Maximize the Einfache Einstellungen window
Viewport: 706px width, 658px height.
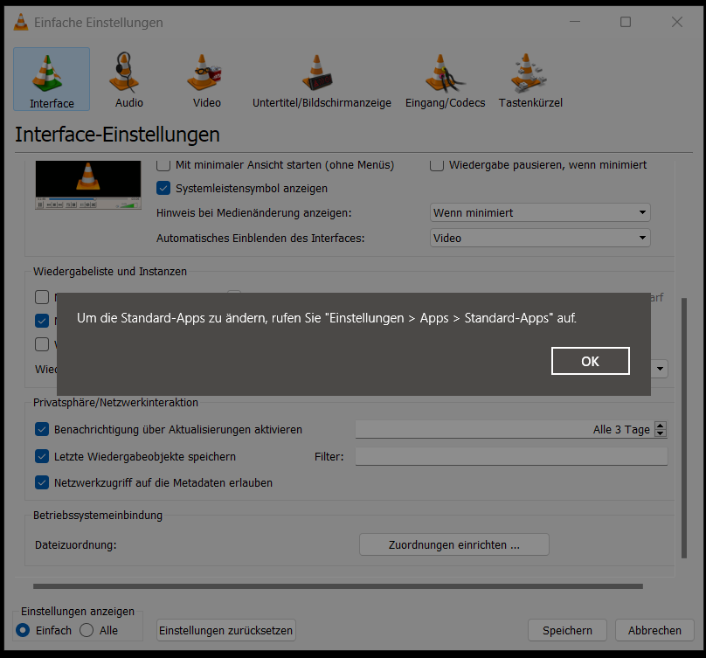pos(626,22)
